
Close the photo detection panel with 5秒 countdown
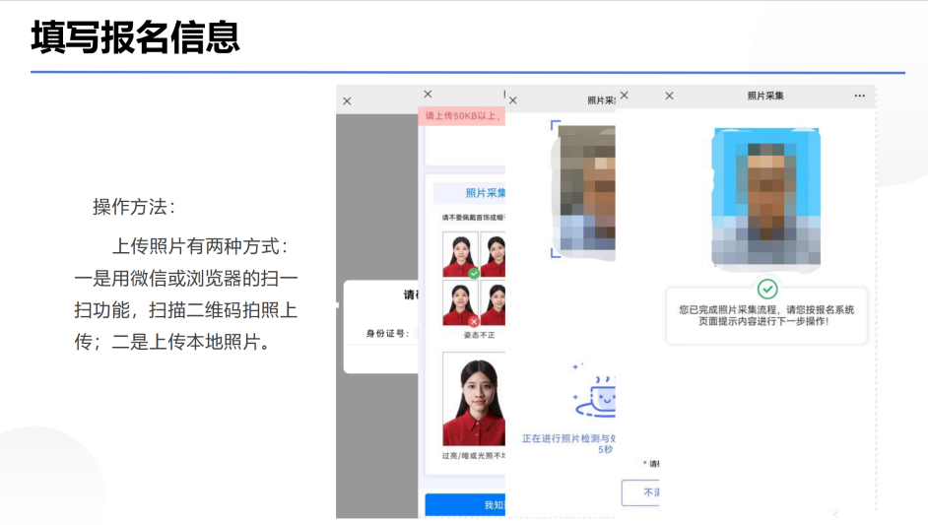(x=513, y=100)
